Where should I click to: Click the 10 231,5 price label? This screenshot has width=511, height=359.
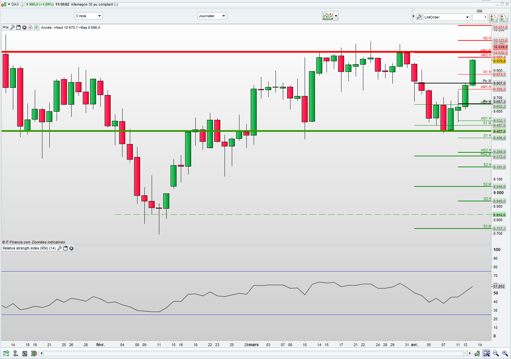[x=500, y=27]
